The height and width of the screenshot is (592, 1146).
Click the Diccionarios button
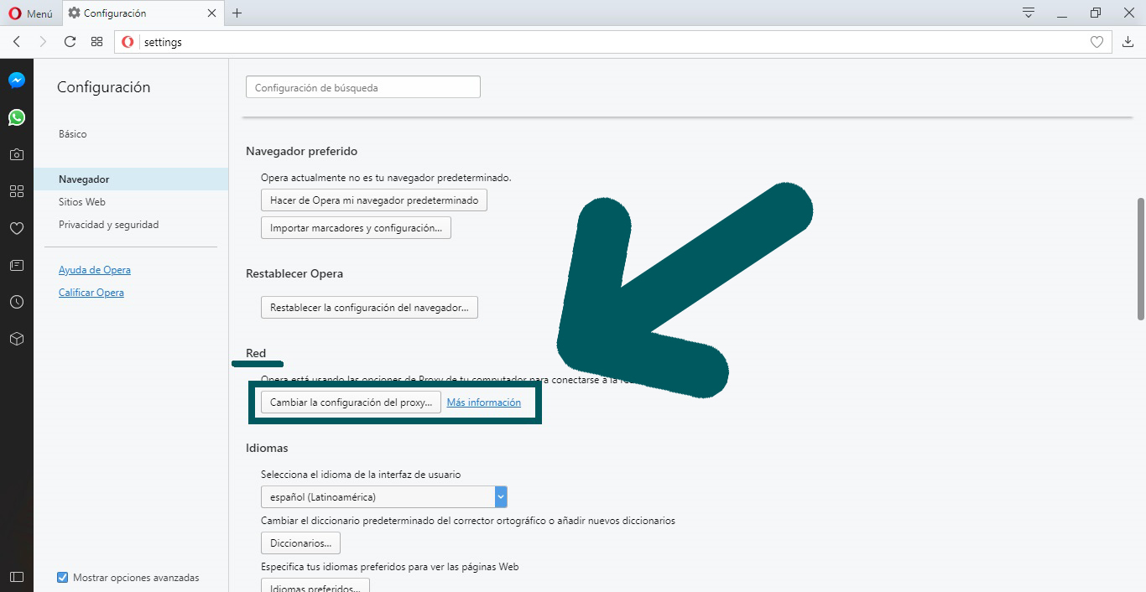301,543
